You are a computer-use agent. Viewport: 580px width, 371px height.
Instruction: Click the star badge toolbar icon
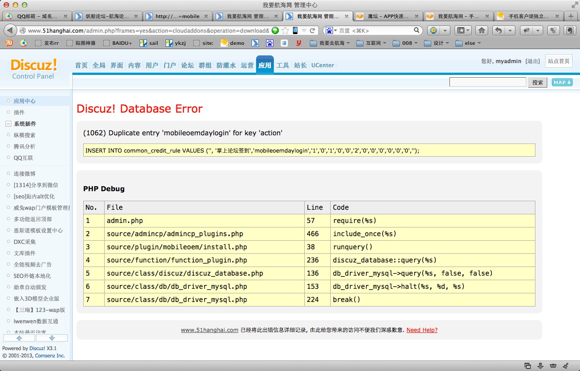434,30
